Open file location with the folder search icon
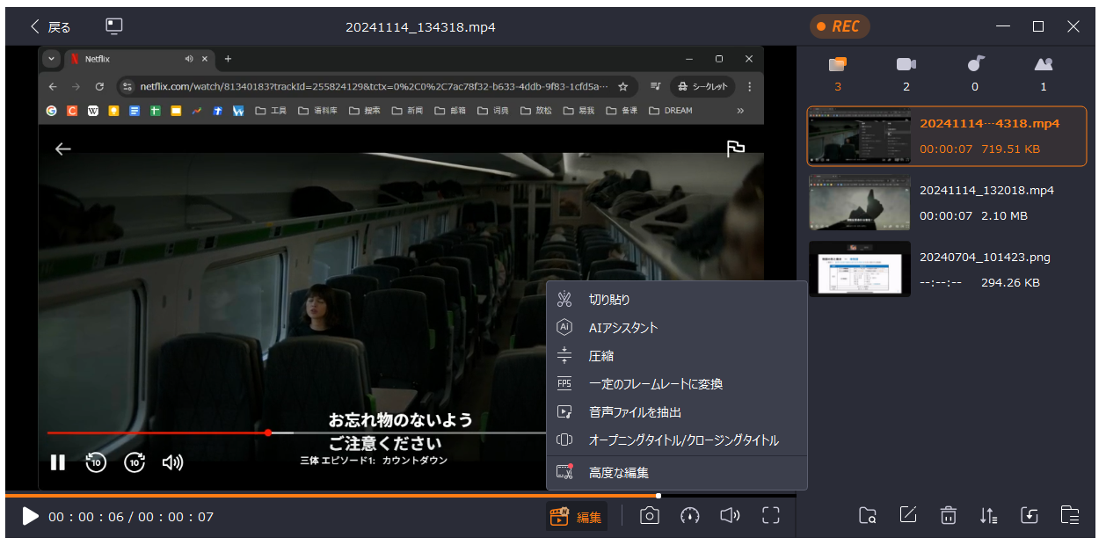The height and width of the screenshot is (545, 1106). [x=868, y=516]
